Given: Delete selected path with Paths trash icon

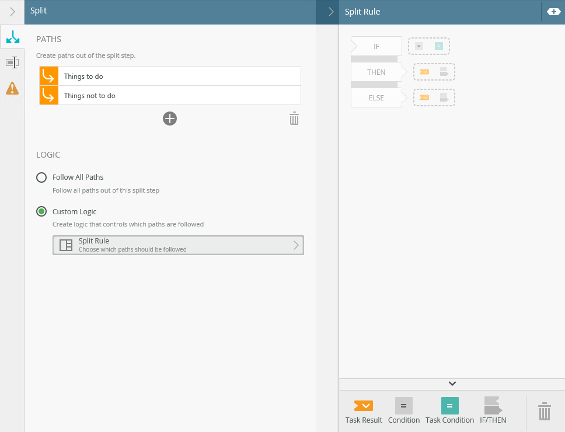Looking at the screenshot, I should [x=294, y=119].
